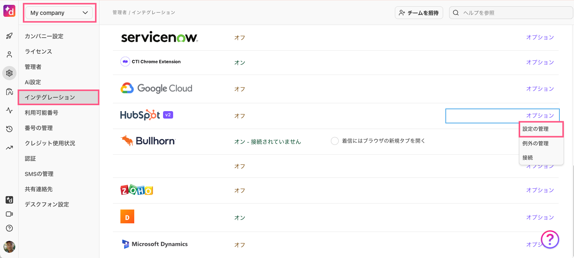Click the Bullhorn logo
574x258 pixels.
tap(148, 141)
